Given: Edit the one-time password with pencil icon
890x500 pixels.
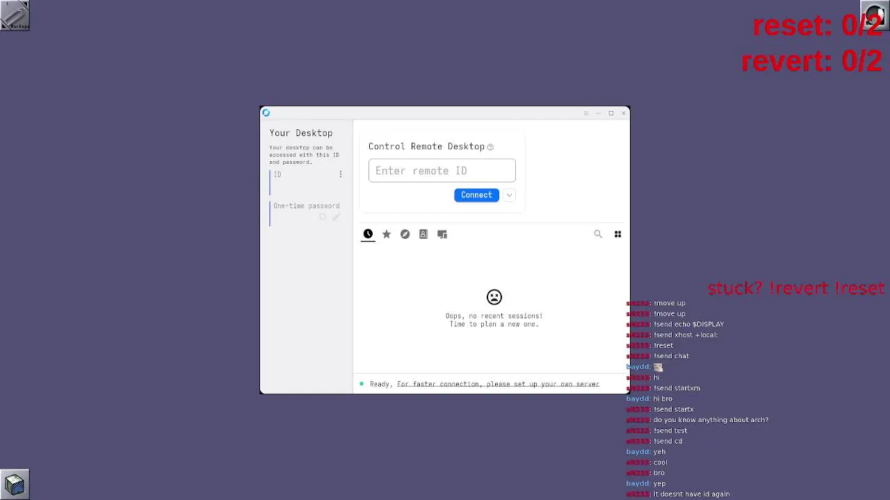Looking at the screenshot, I should tap(336, 217).
